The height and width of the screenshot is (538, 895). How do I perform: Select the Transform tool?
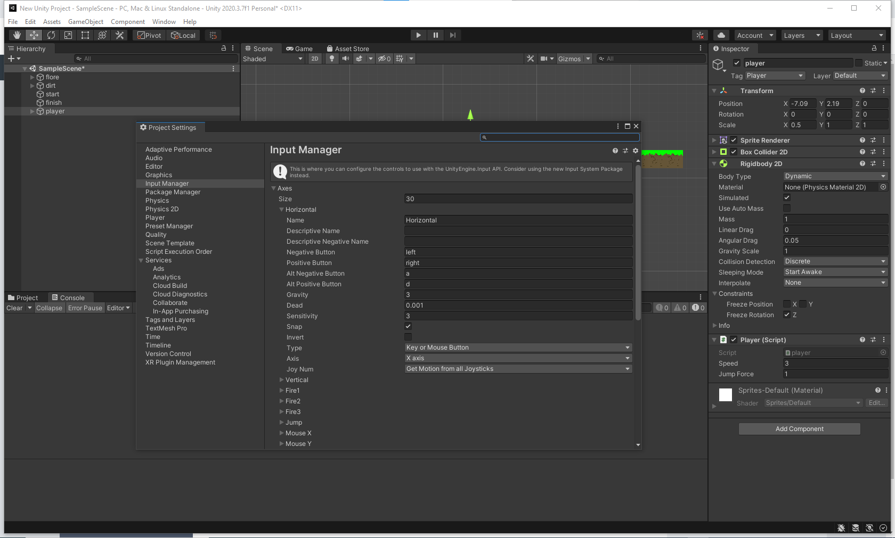102,35
